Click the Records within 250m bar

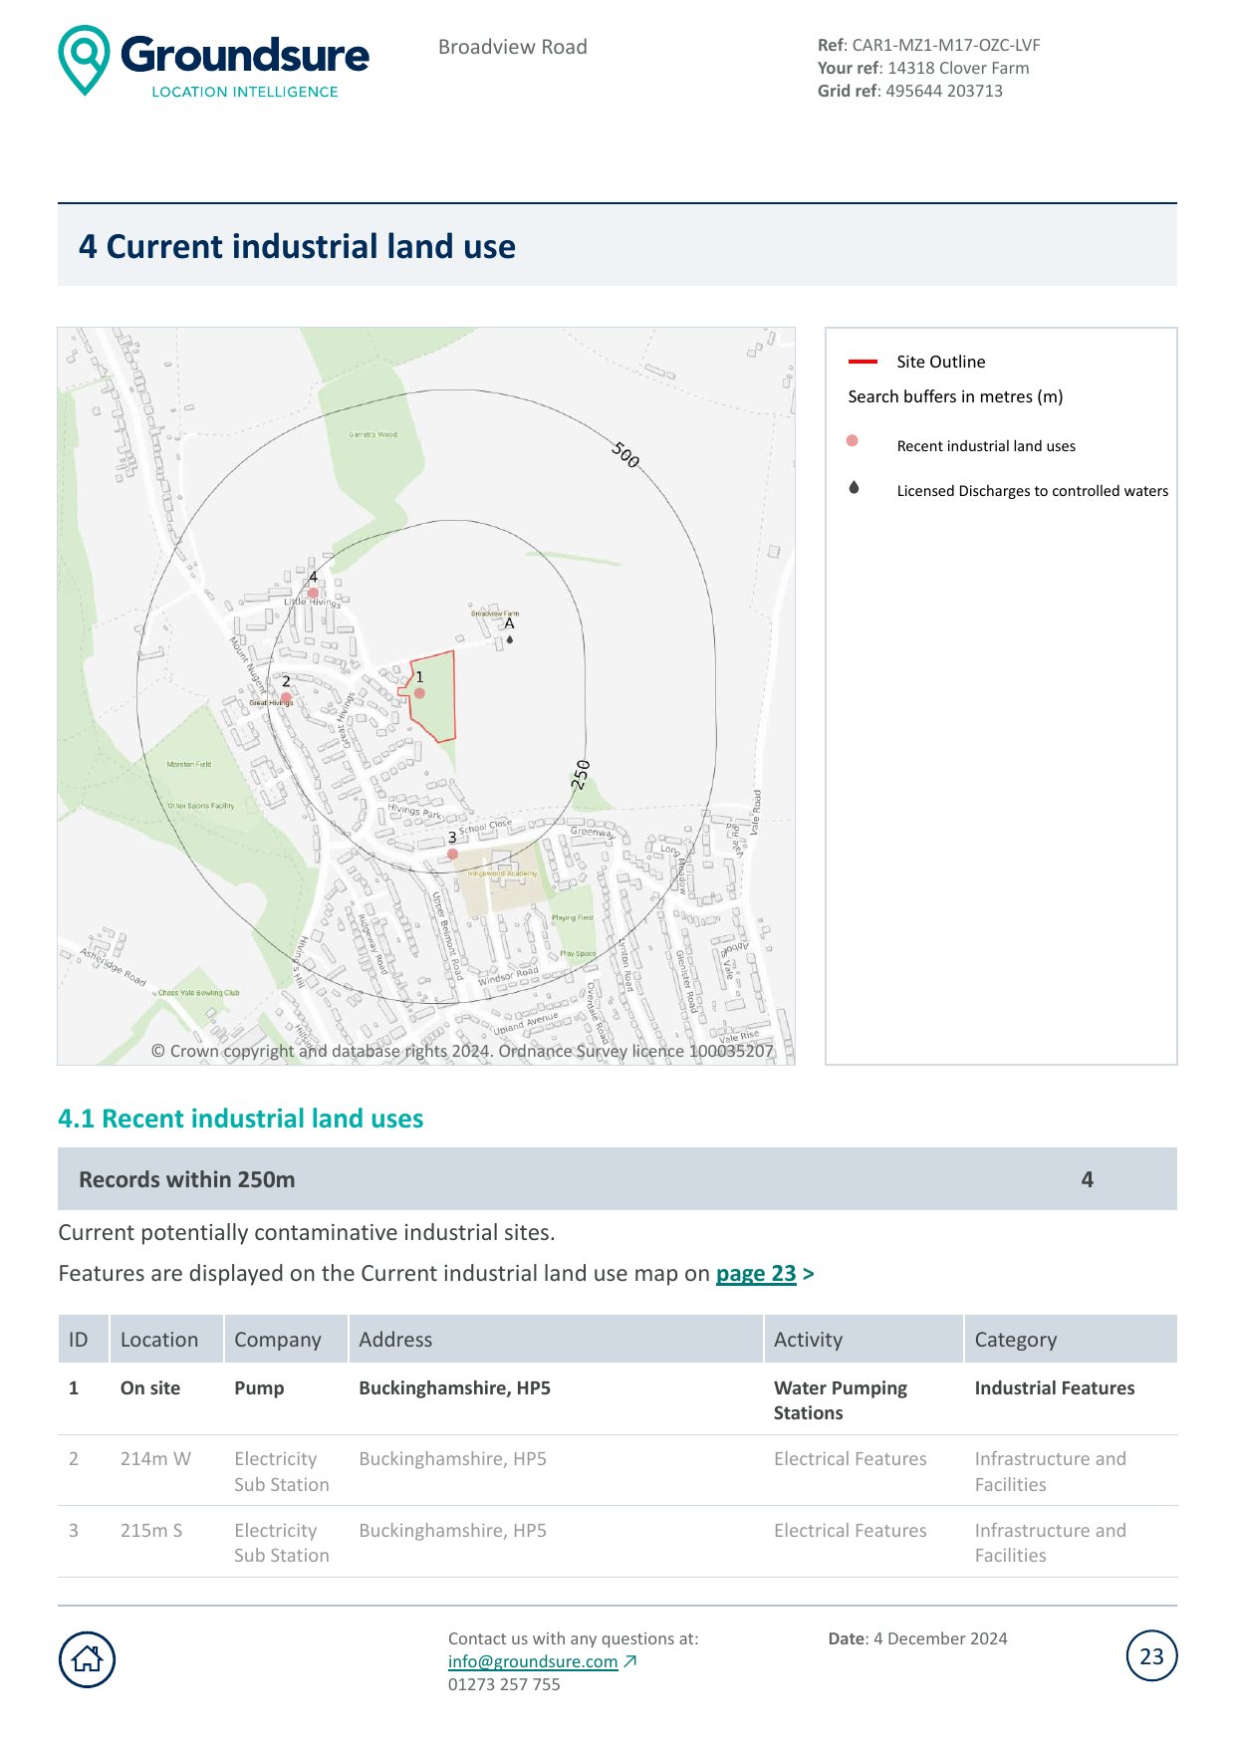pyautogui.click(x=617, y=1179)
